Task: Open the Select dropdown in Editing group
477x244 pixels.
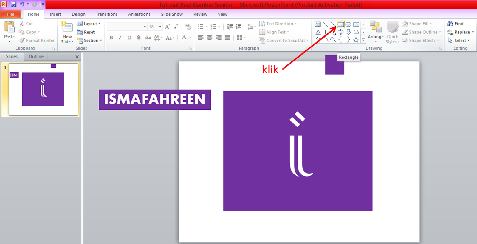Action: pos(459,40)
